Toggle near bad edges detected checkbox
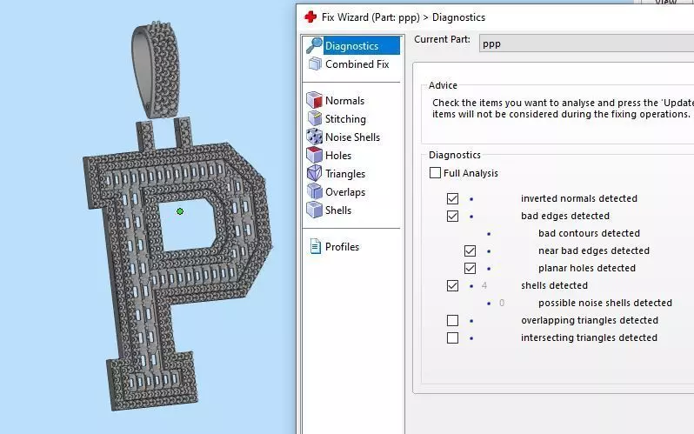This screenshot has height=434, width=694. [x=470, y=251]
